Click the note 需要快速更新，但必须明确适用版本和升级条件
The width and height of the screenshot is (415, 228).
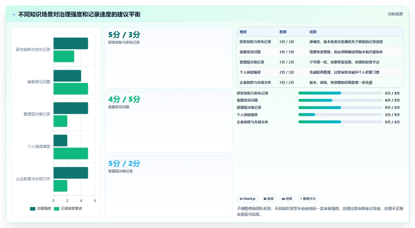(346, 52)
